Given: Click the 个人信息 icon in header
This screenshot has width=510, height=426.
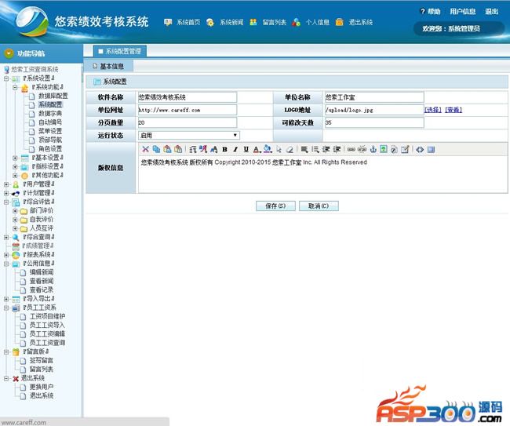Looking at the screenshot, I should coord(296,22).
